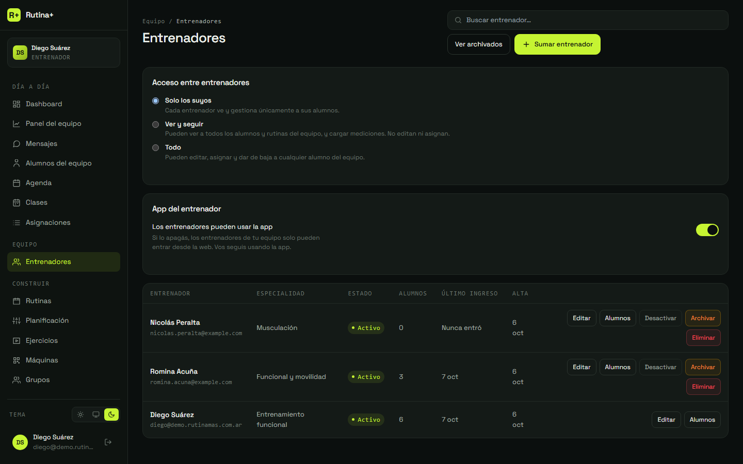Open the Entrenadores sidebar item

point(63,262)
